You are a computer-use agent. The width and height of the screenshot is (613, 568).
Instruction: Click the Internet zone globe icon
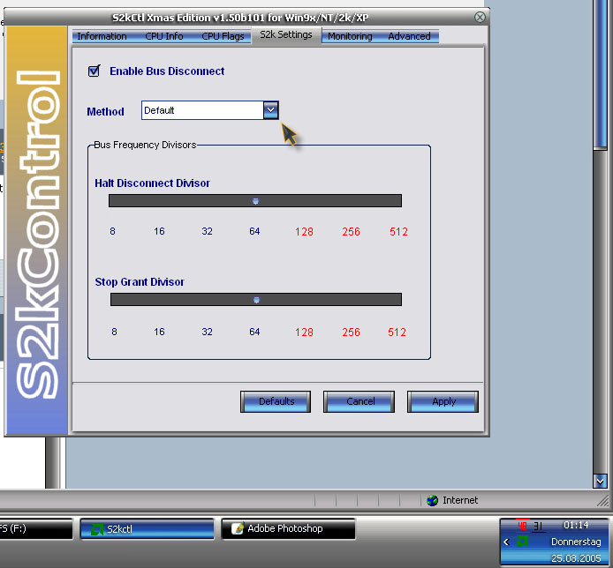[x=433, y=500]
